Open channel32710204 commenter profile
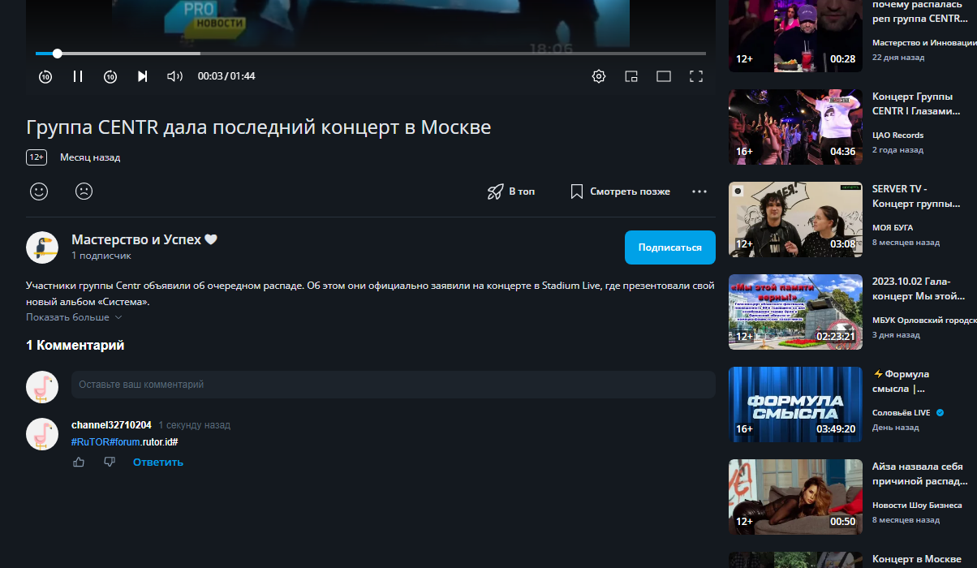 (x=111, y=425)
